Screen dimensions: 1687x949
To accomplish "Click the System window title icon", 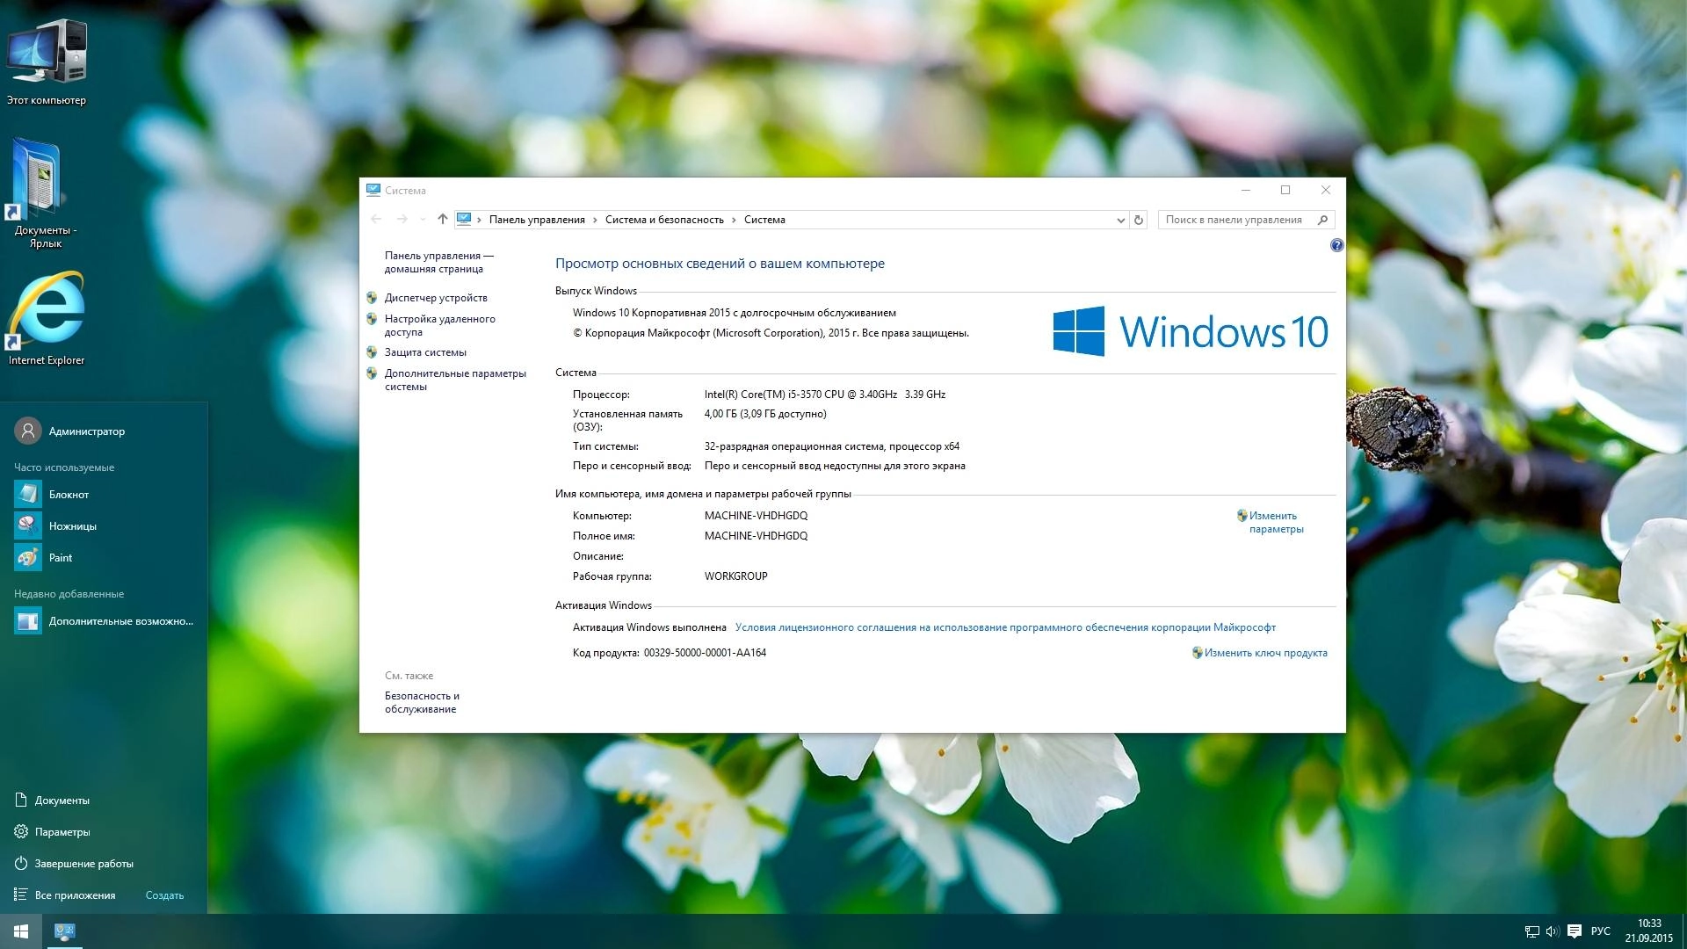I will pos(373,190).
